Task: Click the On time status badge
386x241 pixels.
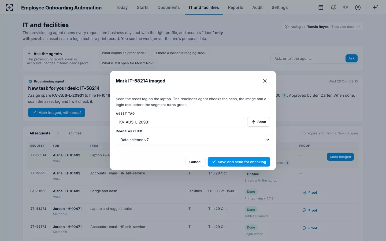Action: [253, 174]
